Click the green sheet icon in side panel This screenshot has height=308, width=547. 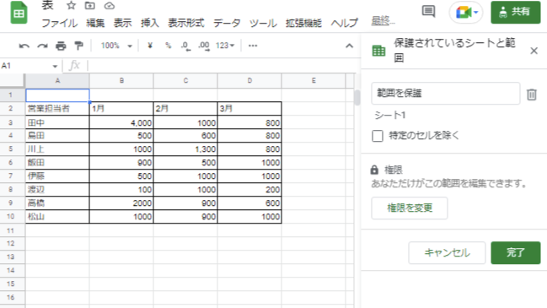pos(378,51)
